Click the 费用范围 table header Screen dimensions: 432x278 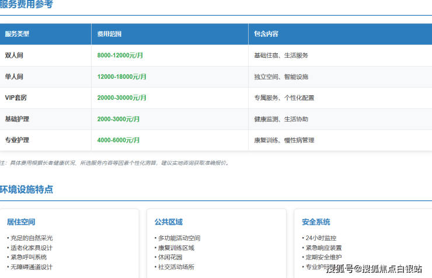tap(110, 34)
